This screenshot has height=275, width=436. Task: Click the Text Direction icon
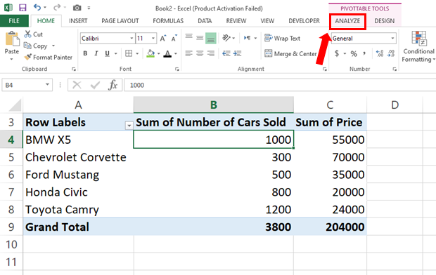(247, 38)
